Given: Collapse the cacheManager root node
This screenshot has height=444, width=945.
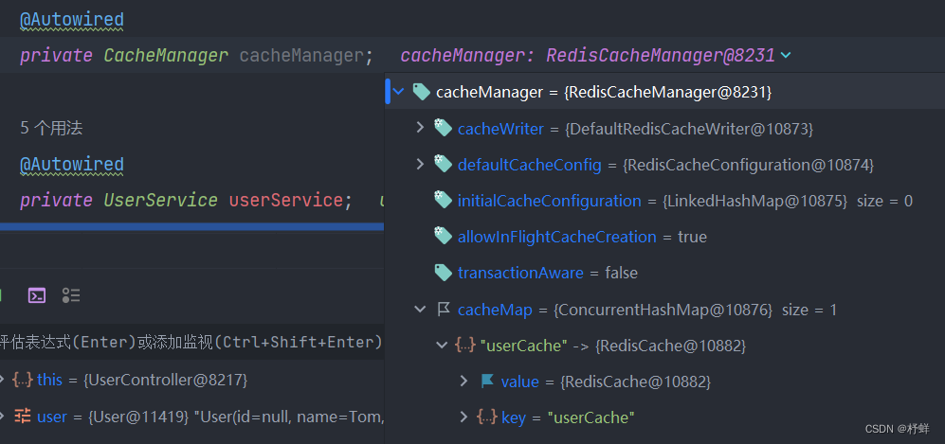Looking at the screenshot, I should (399, 92).
